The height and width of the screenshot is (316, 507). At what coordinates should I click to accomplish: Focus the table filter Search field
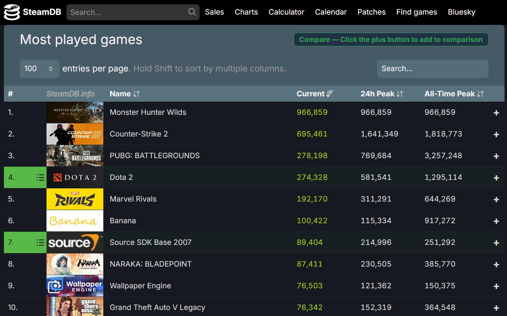[x=432, y=69]
